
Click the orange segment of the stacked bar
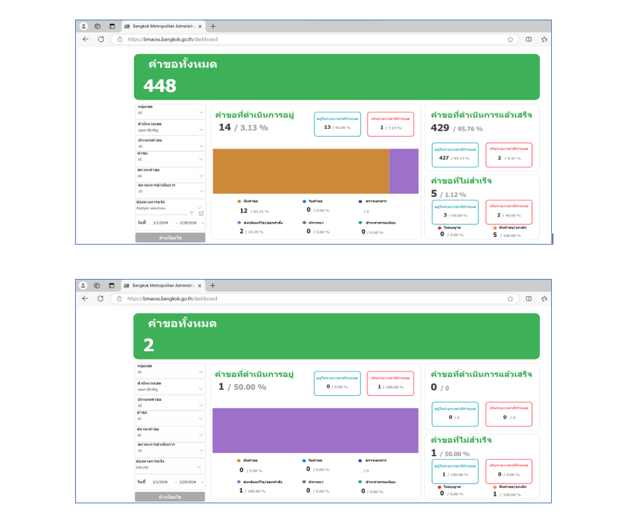point(300,171)
